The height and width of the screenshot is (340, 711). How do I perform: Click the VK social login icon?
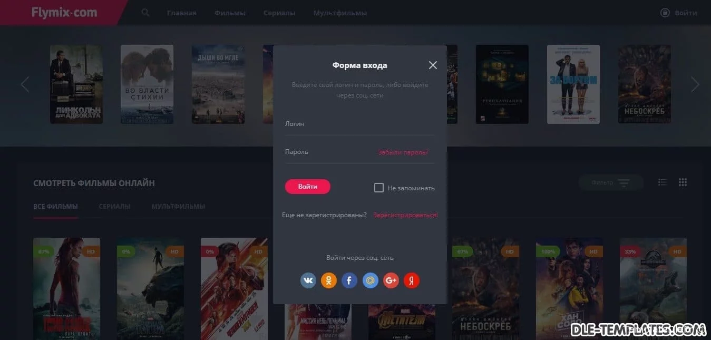308,280
